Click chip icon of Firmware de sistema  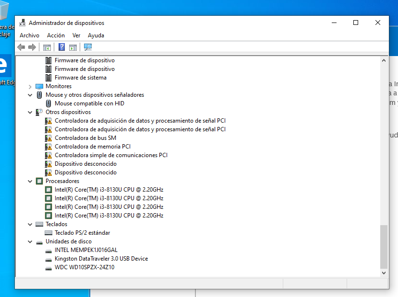48,78
